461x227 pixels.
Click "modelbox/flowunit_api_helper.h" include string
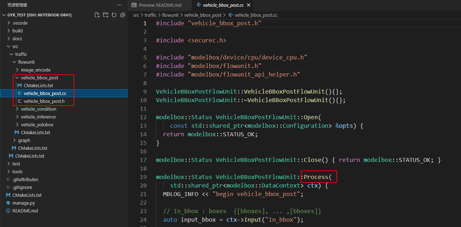click(244, 75)
